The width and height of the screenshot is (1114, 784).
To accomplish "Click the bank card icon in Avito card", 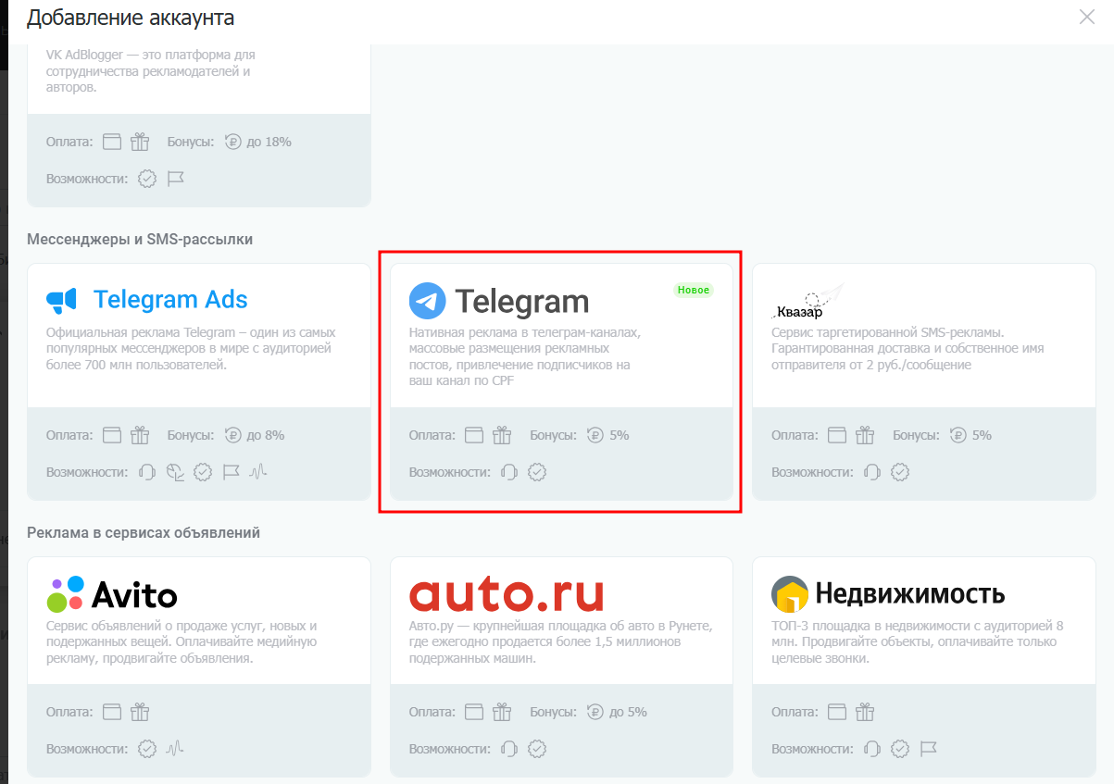I will [112, 712].
